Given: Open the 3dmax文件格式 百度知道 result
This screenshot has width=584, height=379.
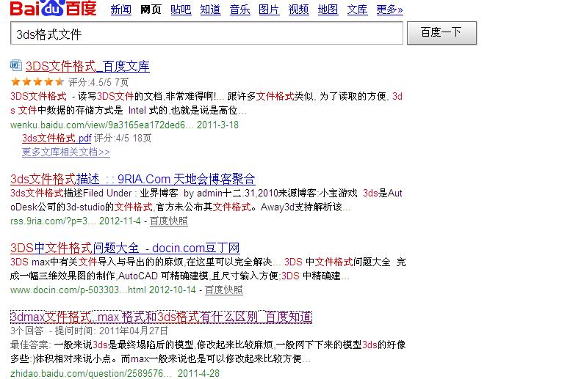Looking at the screenshot, I should 162,317.
